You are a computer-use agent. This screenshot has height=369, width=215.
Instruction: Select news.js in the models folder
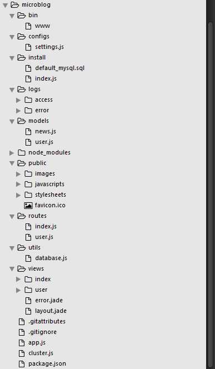pos(46,132)
